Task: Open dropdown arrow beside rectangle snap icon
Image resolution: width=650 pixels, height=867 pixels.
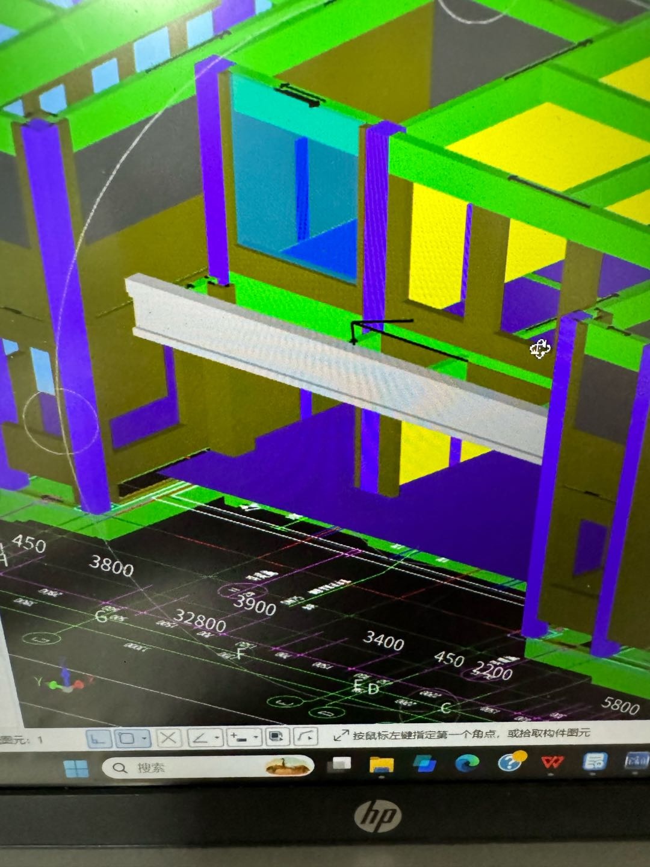Action: click(x=144, y=738)
